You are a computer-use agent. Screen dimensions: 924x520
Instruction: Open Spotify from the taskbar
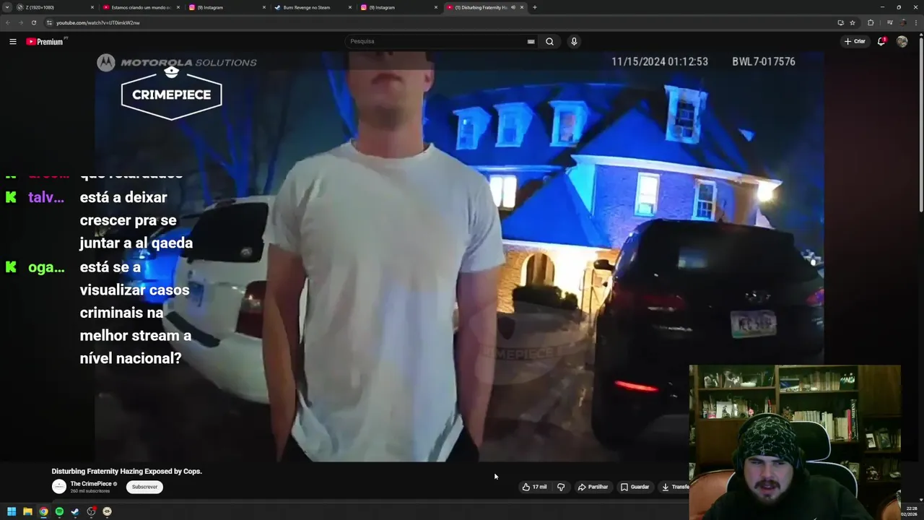(59, 511)
